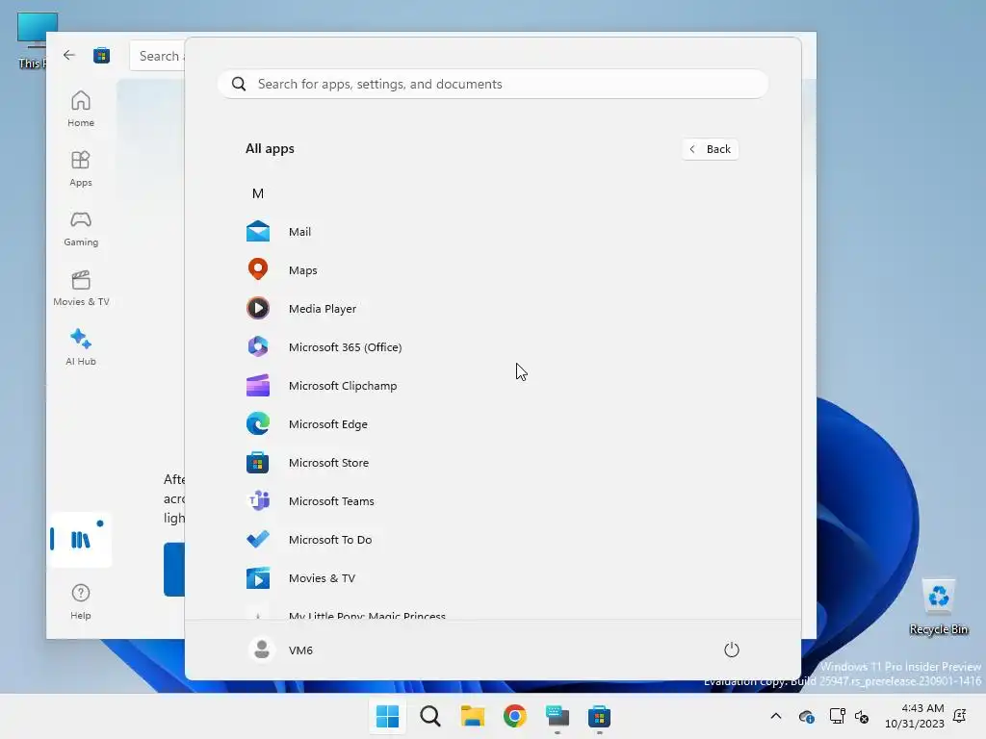Click the My Little Pony app entry
Image resolution: width=986 pixels, height=739 pixels.
346,615
